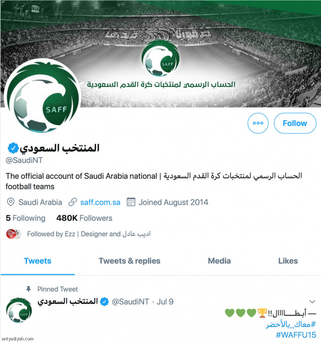Click the verified badge beside the profile name
This screenshot has width=321, height=342.
click(13, 148)
